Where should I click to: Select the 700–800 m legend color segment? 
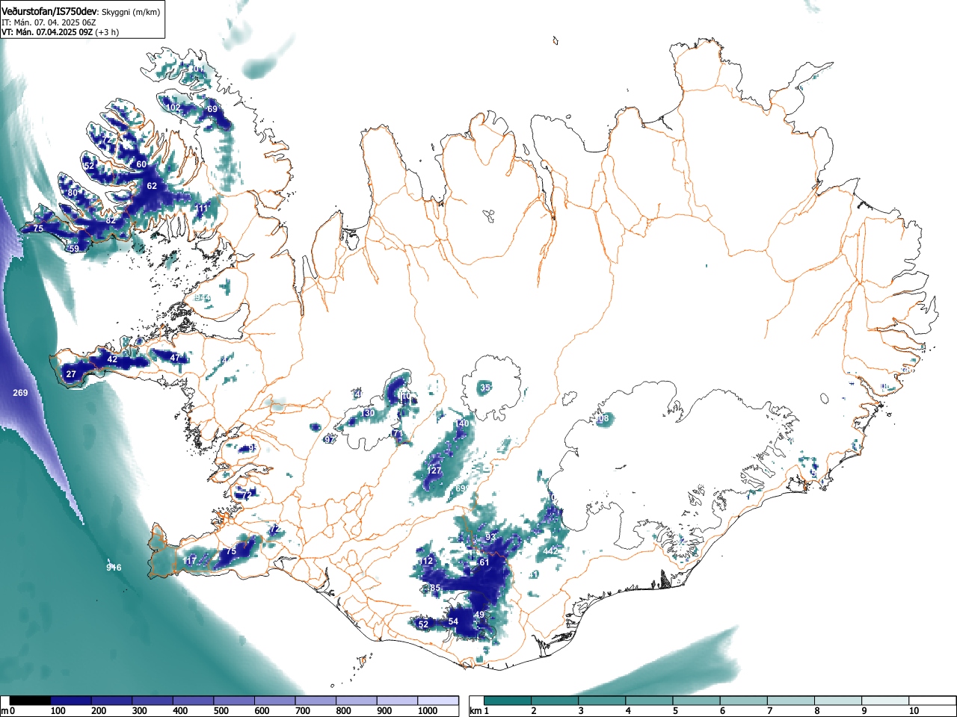[316, 701]
